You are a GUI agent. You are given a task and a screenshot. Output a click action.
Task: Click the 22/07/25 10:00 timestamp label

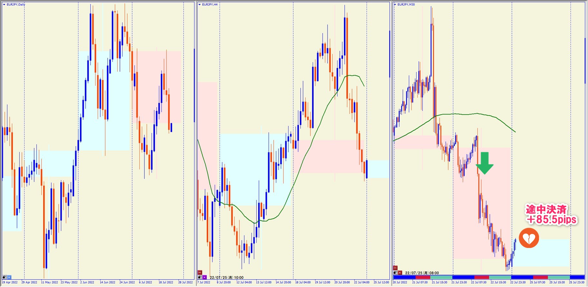[226, 277]
